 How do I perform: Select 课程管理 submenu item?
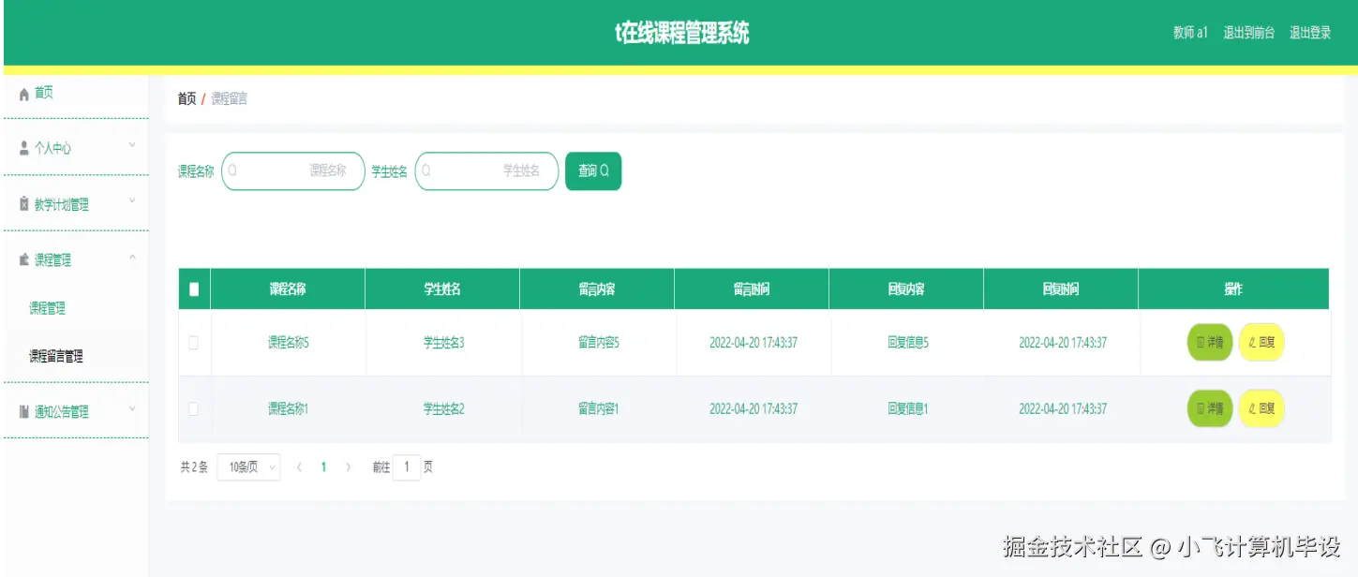[x=75, y=308]
